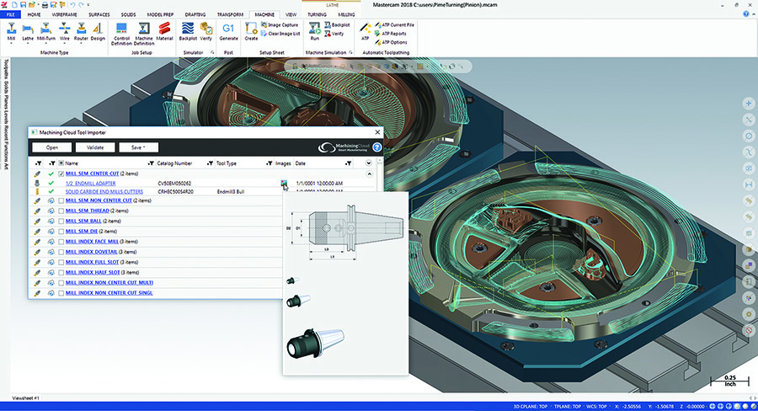758x411 pixels.
Task: Launch Backplot in the Simulator group
Action: (188, 32)
